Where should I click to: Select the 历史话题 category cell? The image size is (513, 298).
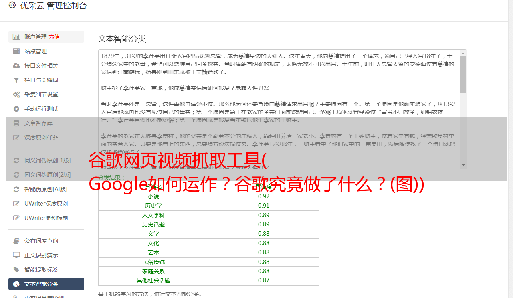coord(153,224)
